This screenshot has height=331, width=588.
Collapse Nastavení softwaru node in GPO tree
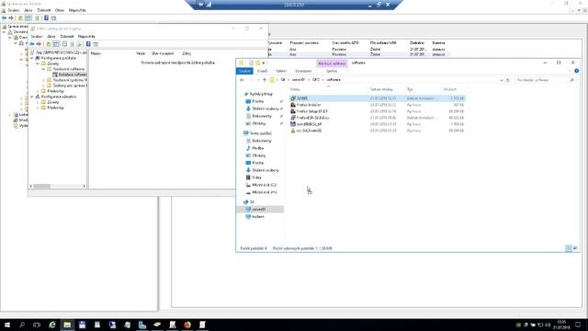click(43, 69)
